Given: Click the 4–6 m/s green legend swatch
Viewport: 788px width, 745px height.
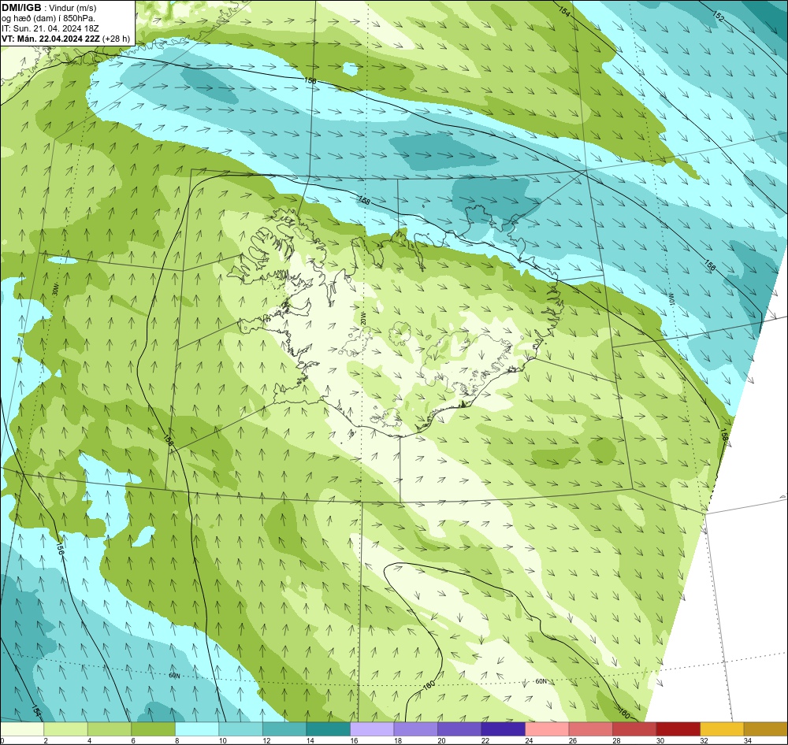Looking at the screenshot, I should pos(110,729).
